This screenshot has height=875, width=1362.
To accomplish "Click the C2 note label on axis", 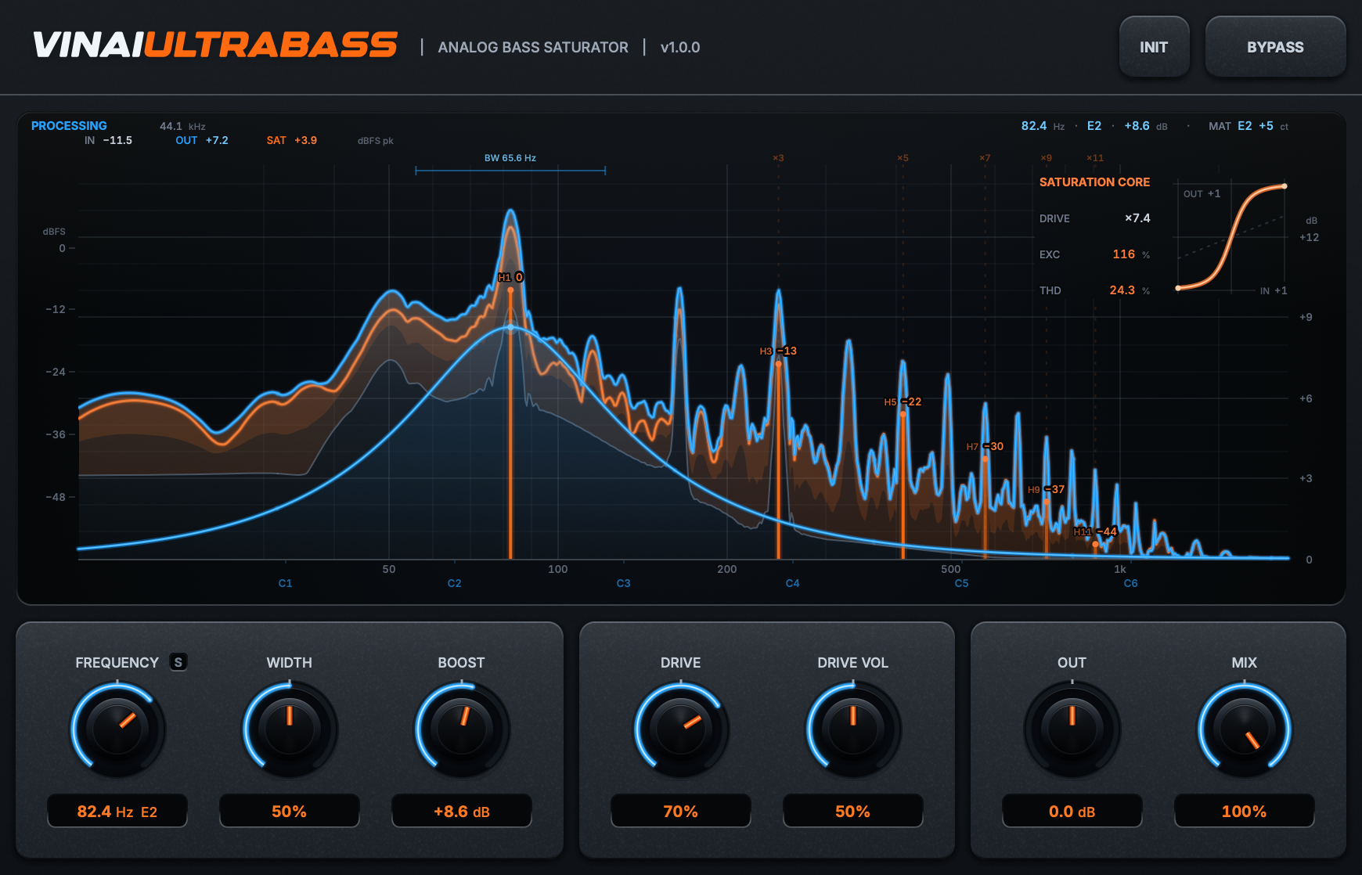I will 454,584.
